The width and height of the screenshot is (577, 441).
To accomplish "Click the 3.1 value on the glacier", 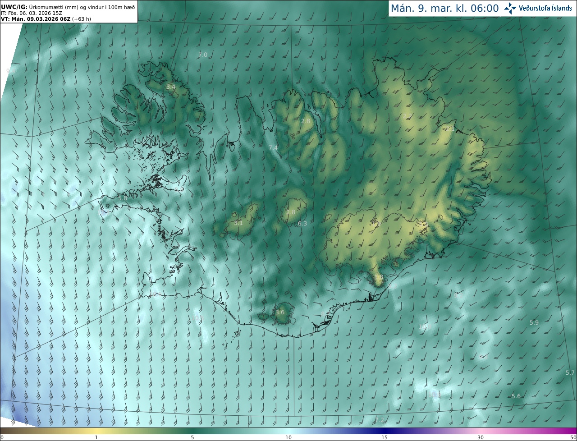I will click(x=238, y=223).
